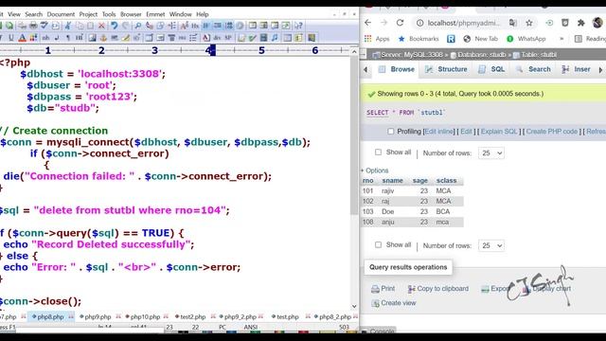The height and width of the screenshot is (341, 606).
Task: Click the 'anju' cell in results
Action: [387, 223]
